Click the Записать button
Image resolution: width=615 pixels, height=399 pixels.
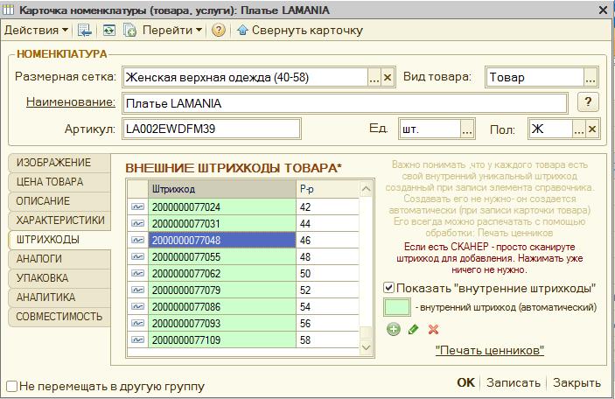coord(514,382)
